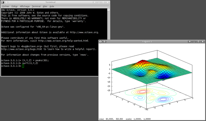Shade the Terminal window with up arrow
This screenshot has height=121, width=206.
(95, 2)
